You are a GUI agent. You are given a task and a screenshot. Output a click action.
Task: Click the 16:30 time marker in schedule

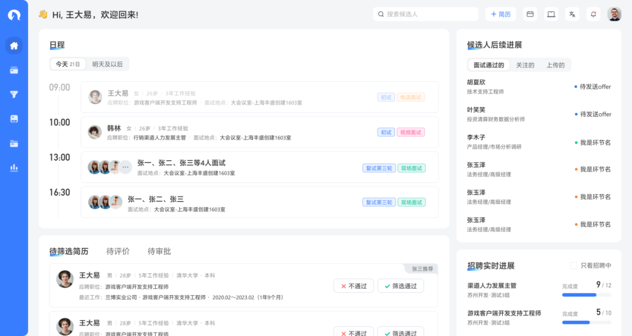(x=59, y=193)
